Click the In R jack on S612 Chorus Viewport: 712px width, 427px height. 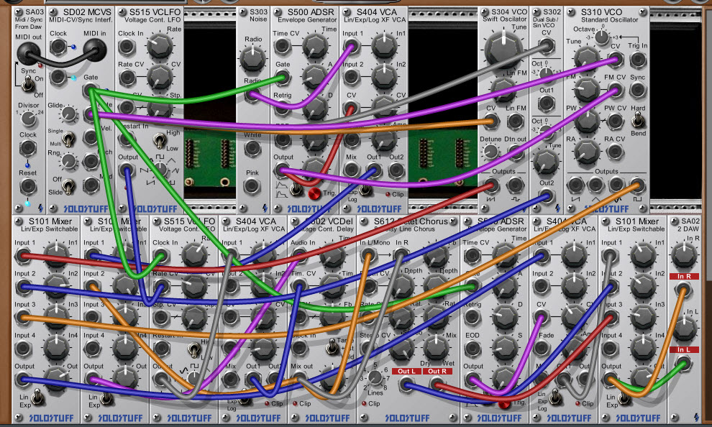[x=399, y=255]
